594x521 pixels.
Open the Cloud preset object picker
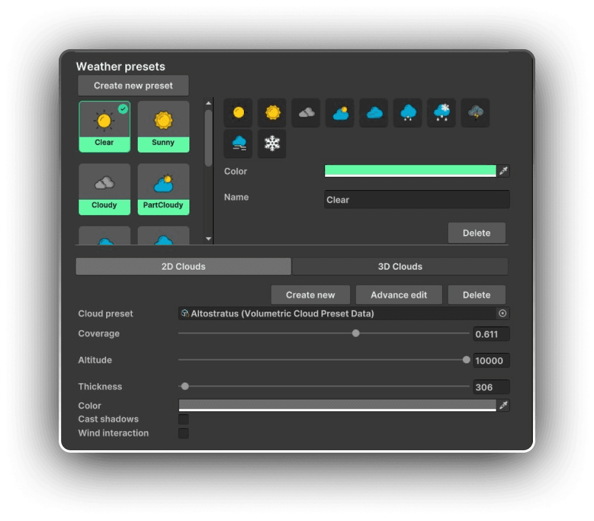tap(502, 314)
